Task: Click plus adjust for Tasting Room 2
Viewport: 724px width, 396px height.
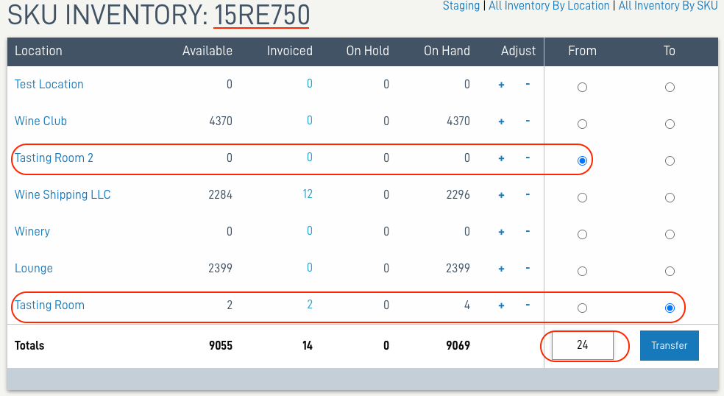Action: point(501,158)
